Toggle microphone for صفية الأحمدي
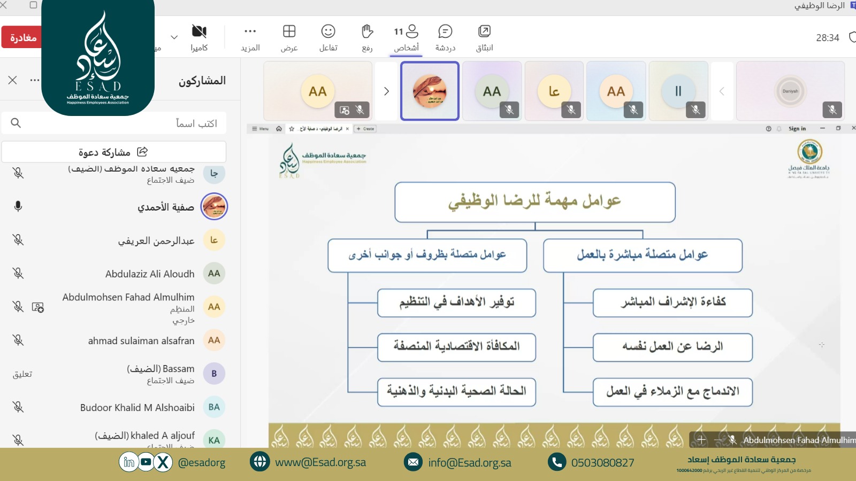Image resolution: width=856 pixels, height=481 pixels. click(18, 206)
